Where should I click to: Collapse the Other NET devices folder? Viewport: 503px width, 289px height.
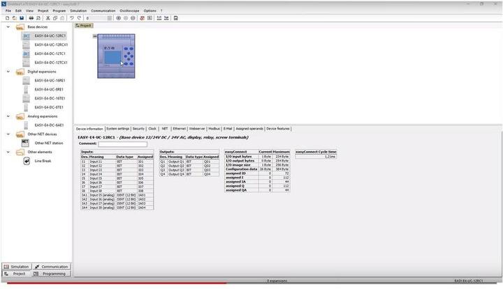(8, 134)
